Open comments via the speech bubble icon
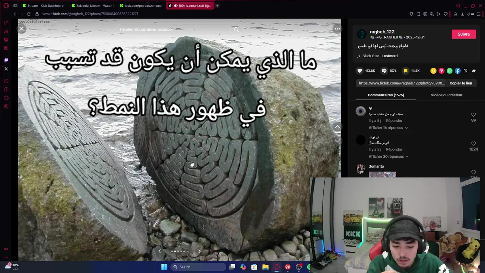 click(x=384, y=71)
